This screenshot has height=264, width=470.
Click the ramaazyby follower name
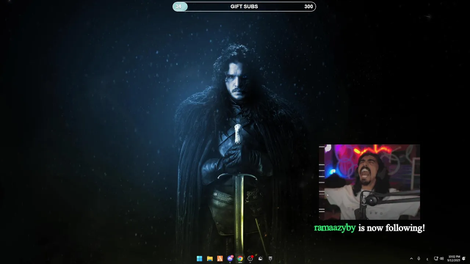335,228
